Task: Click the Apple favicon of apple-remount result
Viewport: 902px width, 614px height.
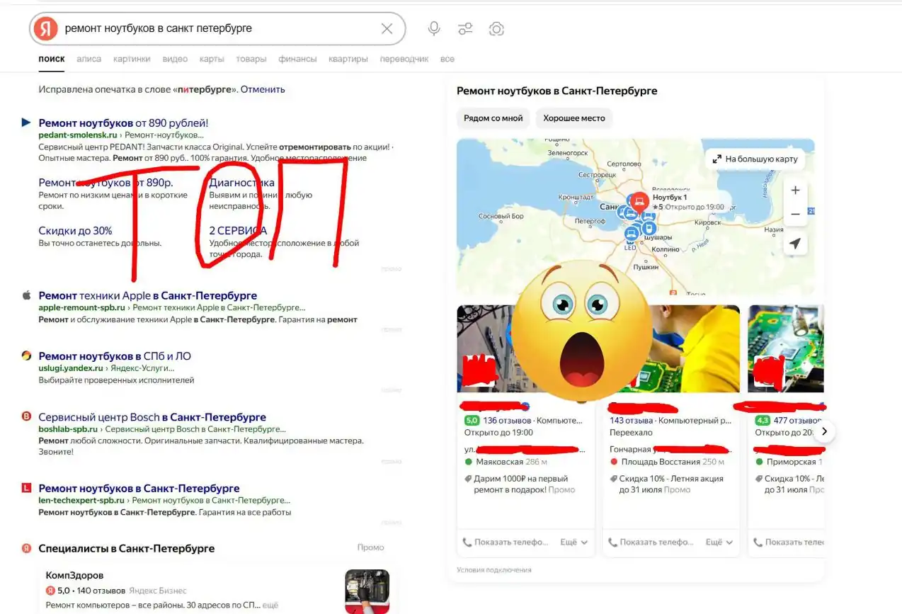Action: tap(27, 295)
